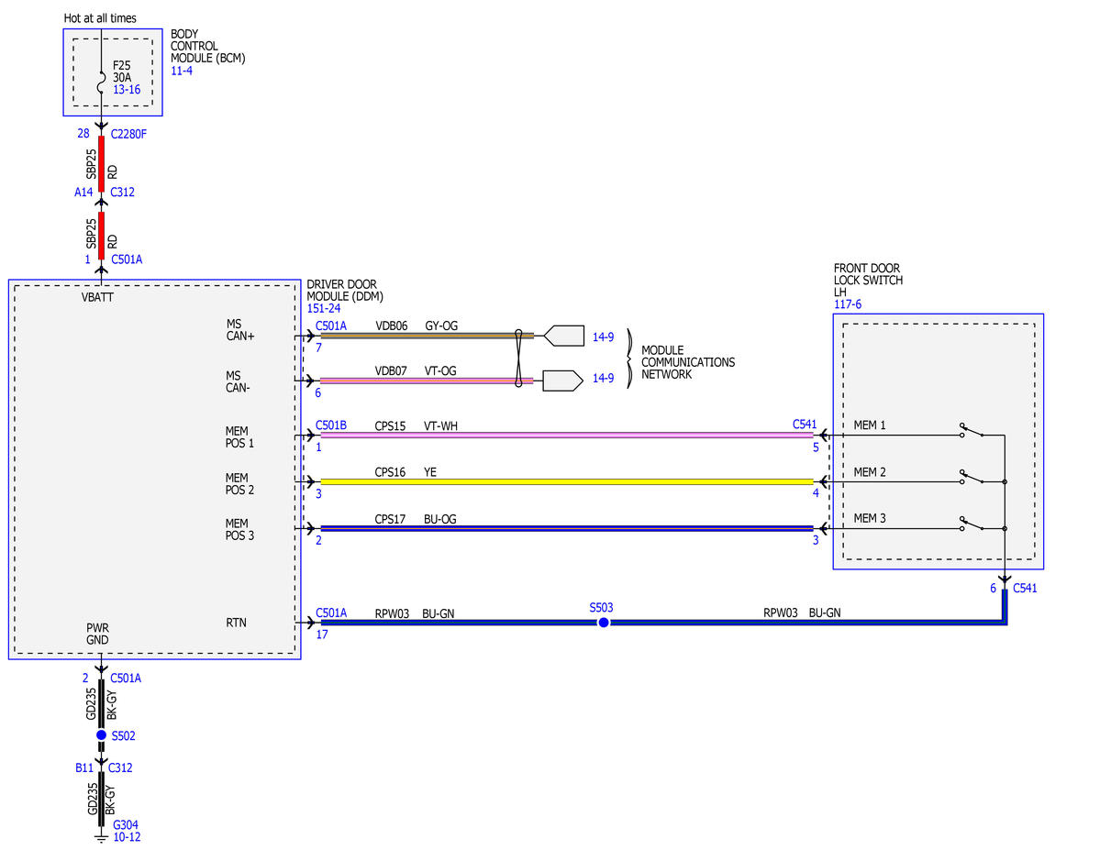
Task: Select the "MODULE COMMUNICATIONS NETWORK" label
Action: pos(687,362)
